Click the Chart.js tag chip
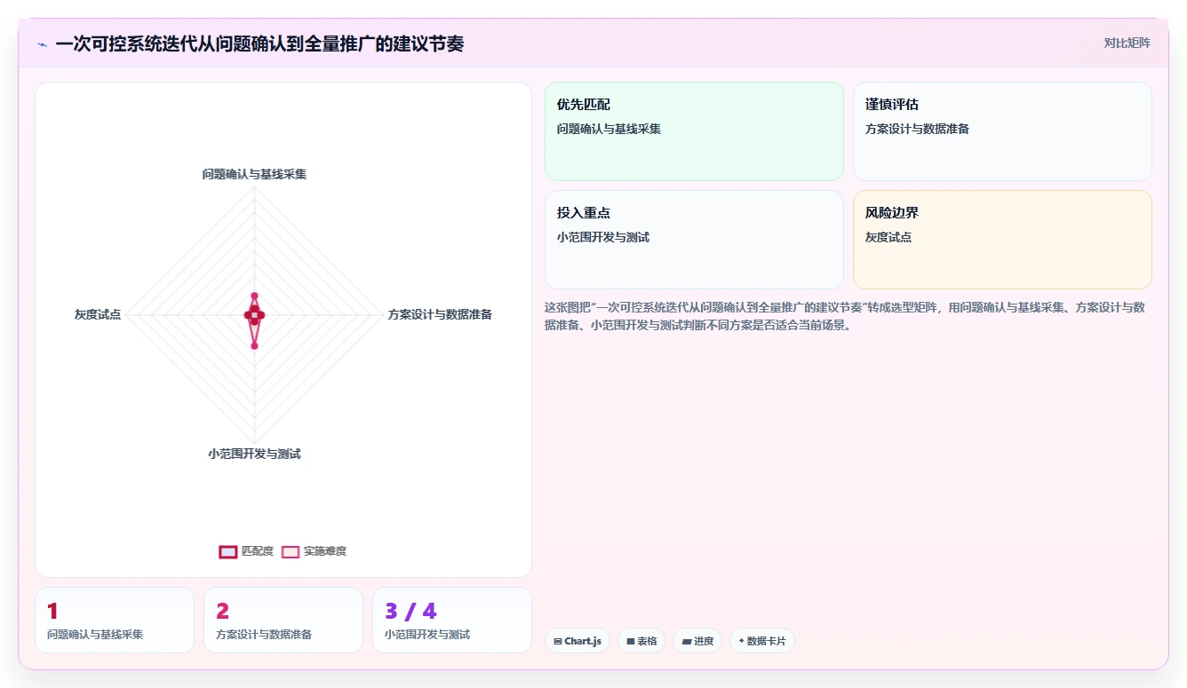The image size is (1187, 688). [578, 641]
